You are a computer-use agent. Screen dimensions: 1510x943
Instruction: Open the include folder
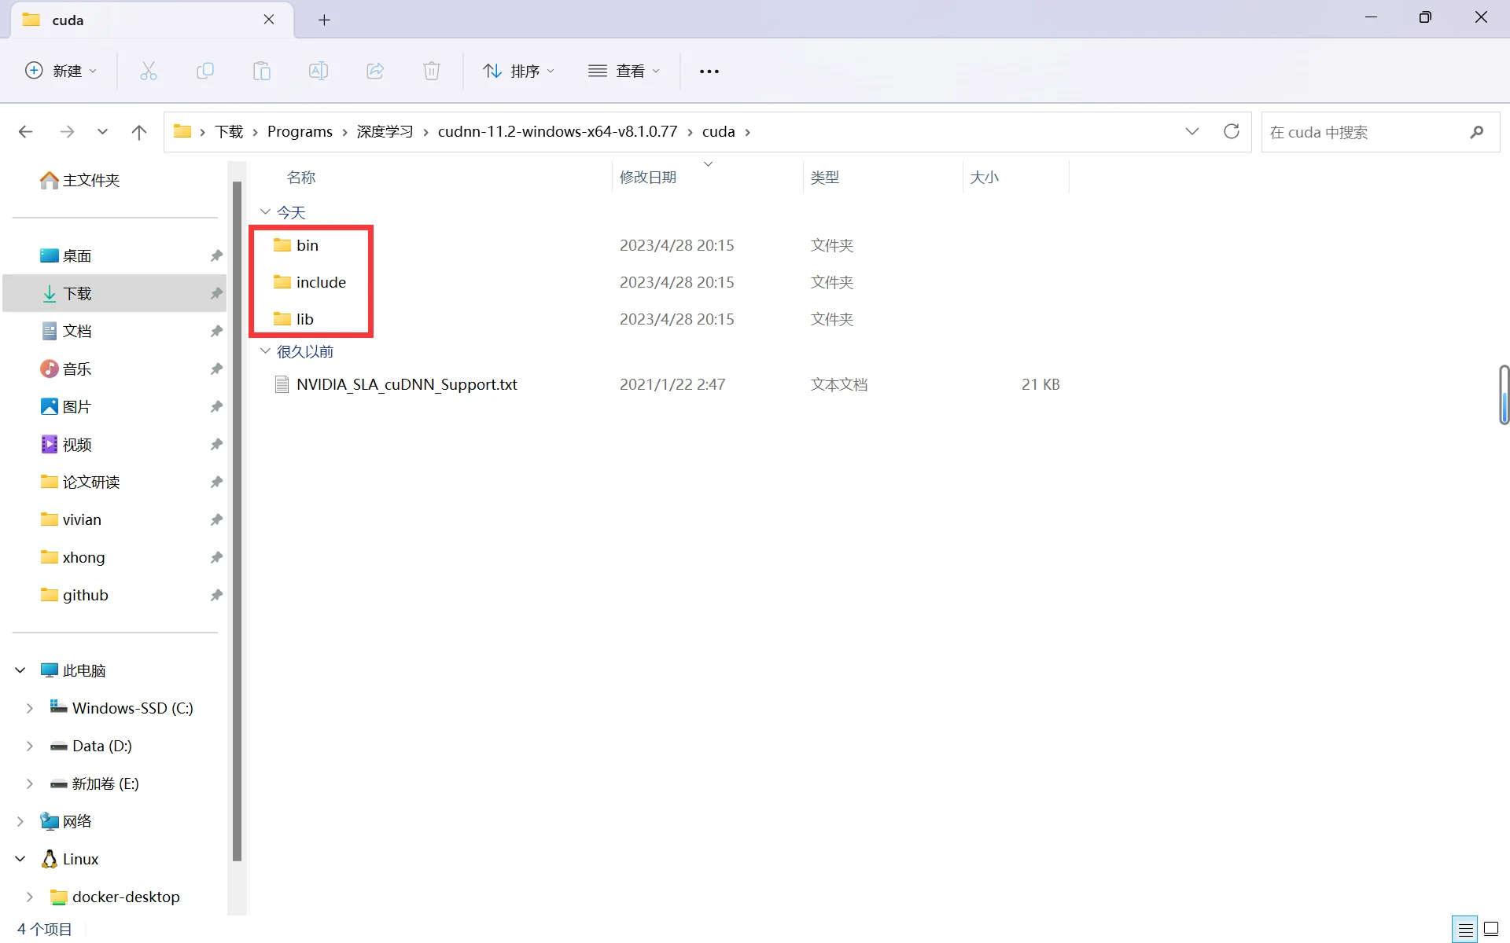pos(320,282)
